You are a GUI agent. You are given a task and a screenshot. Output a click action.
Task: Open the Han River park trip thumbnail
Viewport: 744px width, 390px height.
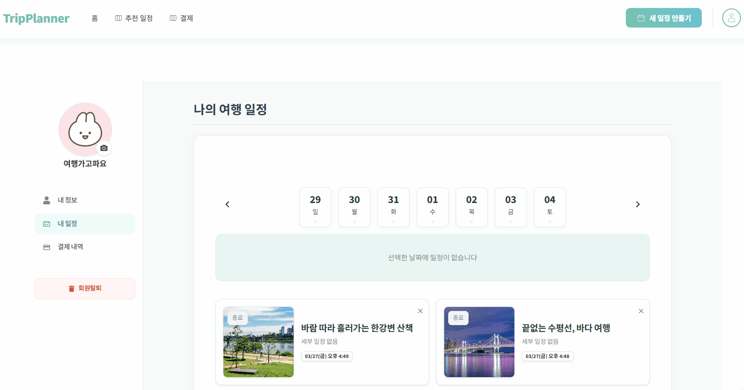tap(259, 342)
